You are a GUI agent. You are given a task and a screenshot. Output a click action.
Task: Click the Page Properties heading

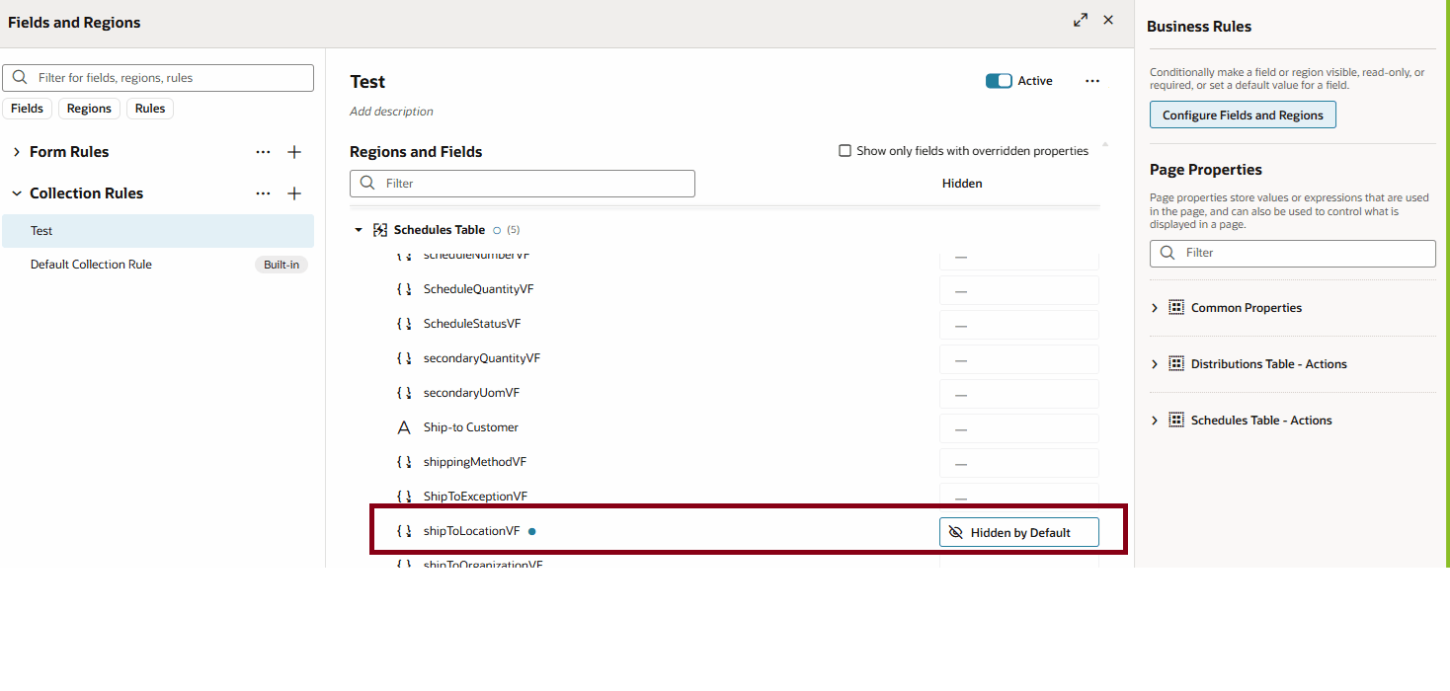coord(1206,170)
